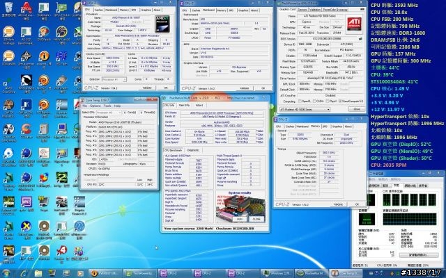Open the Graphics tab in the CPU-Z Memory window
The width and height of the screenshot is (446, 278).
coord(337,126)
